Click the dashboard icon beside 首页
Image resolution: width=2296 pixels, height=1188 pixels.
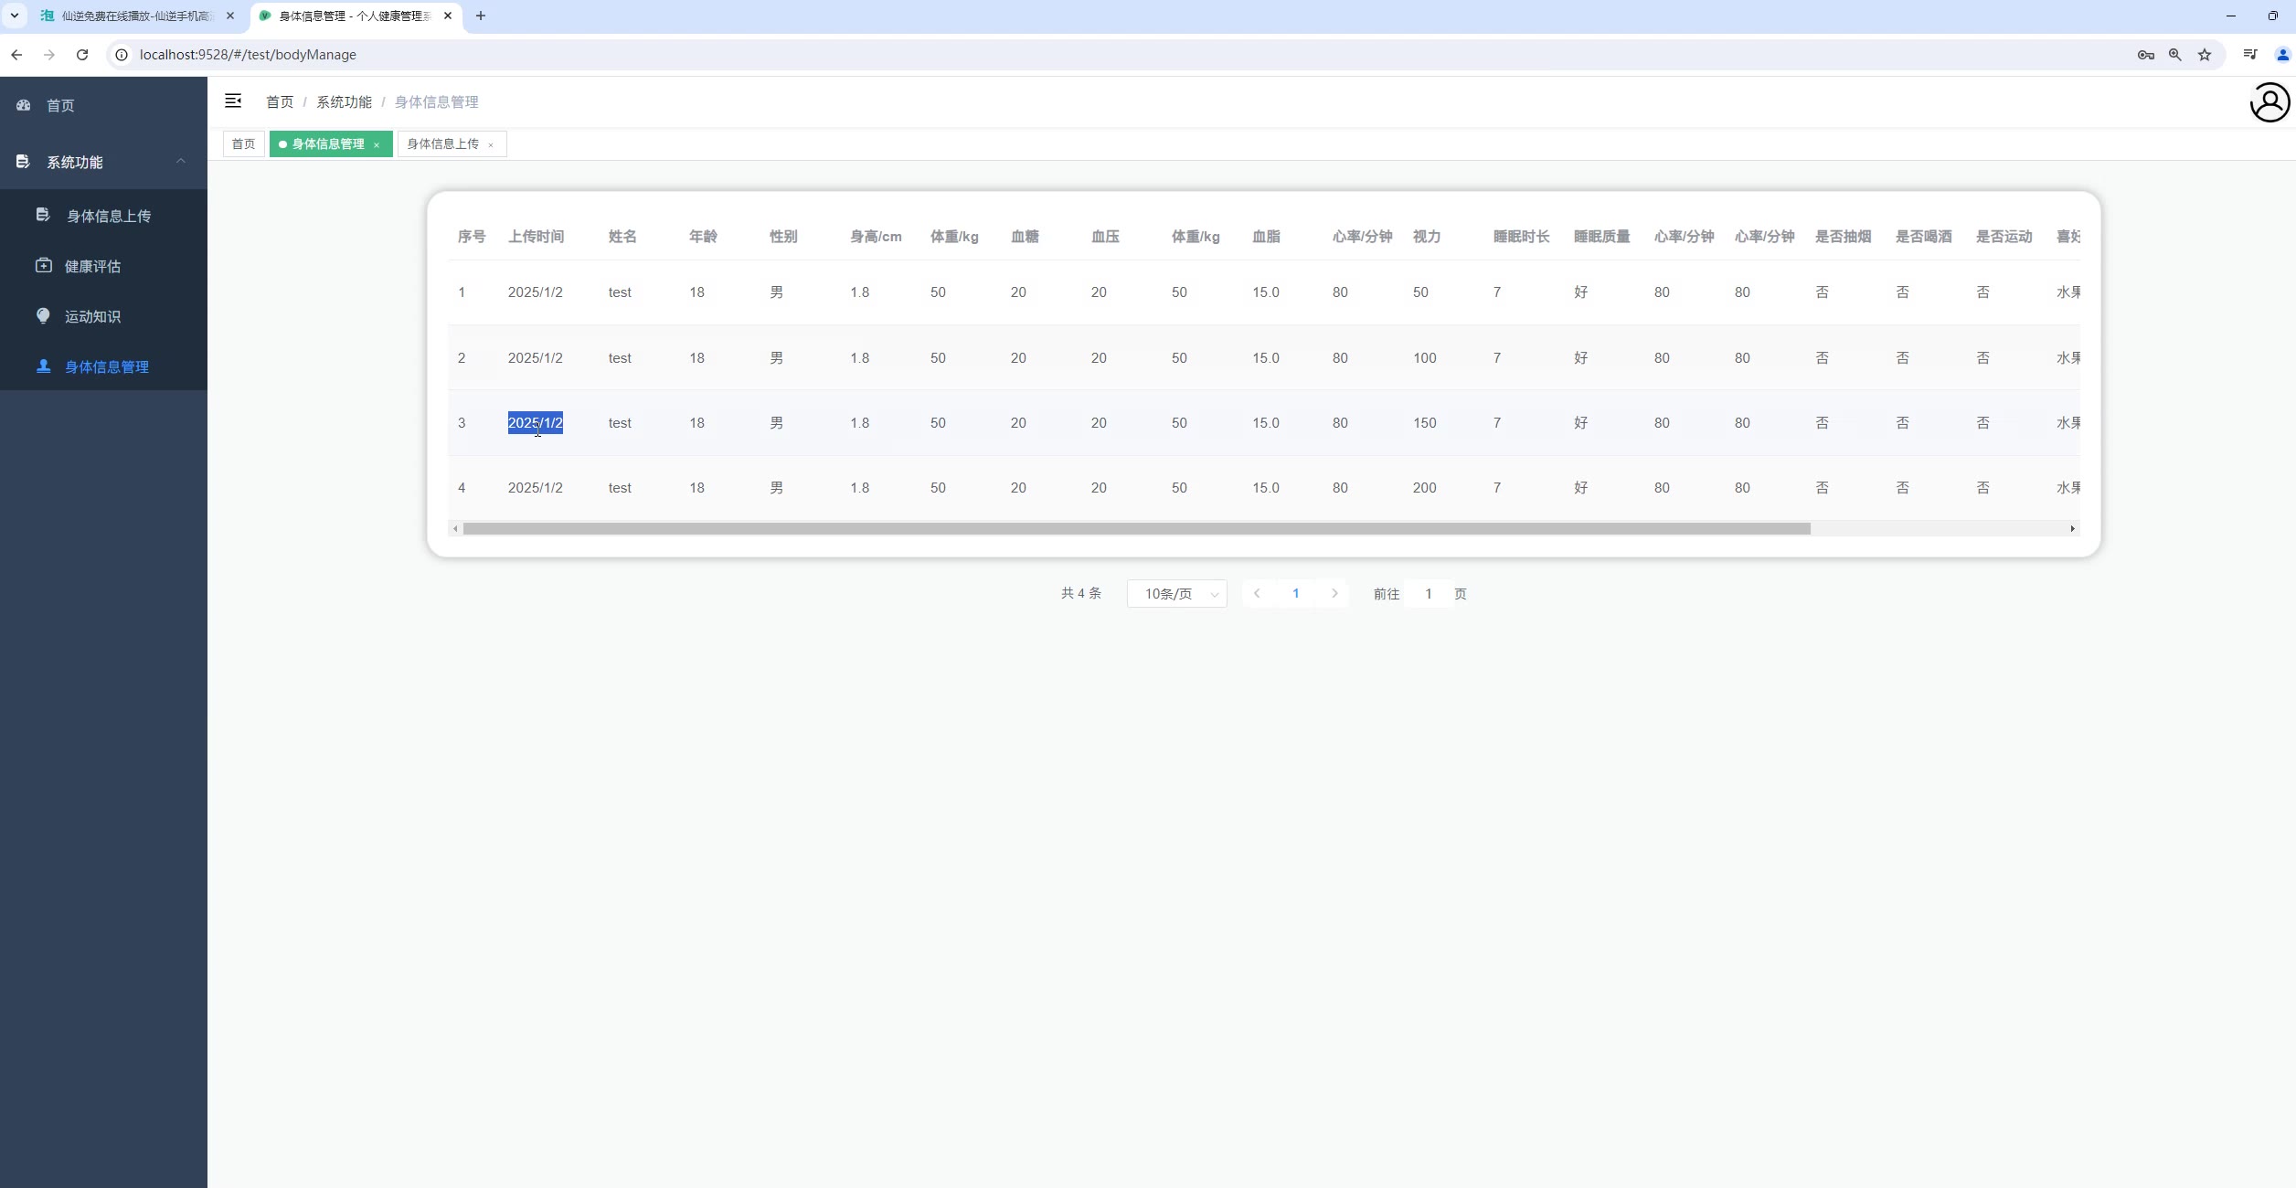[x=24, y=105]
